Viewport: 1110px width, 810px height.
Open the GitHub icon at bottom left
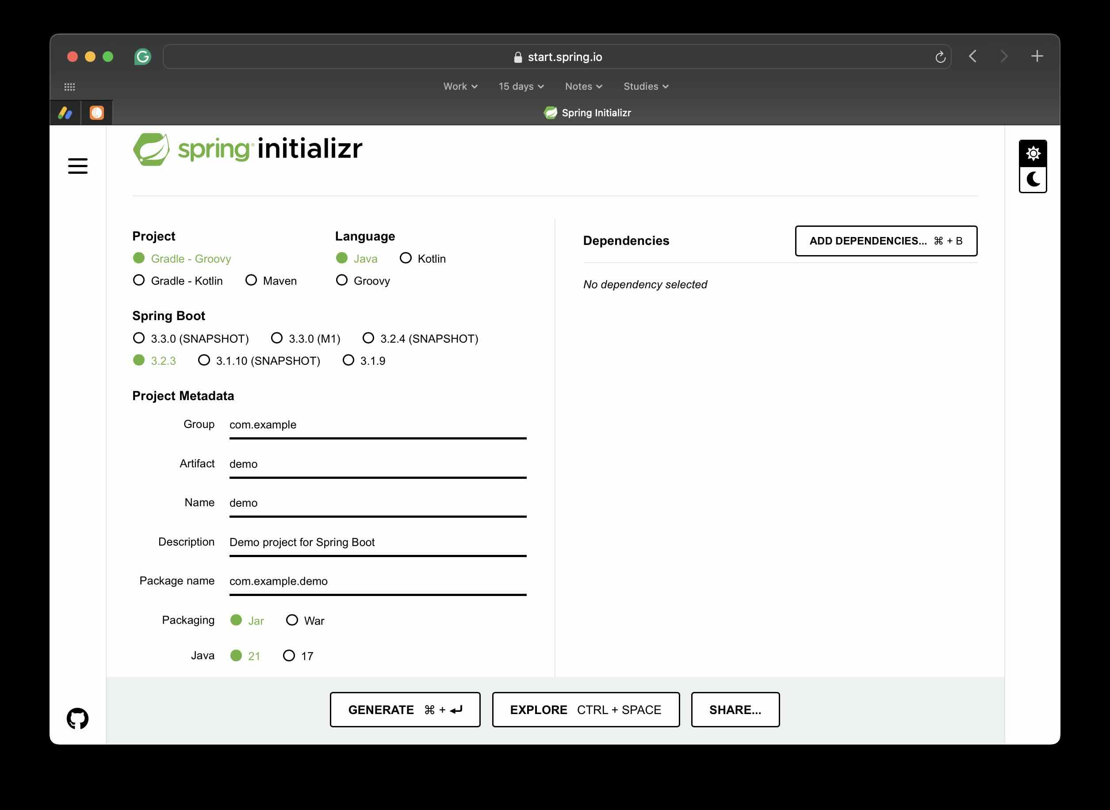[x=77, y=718]
